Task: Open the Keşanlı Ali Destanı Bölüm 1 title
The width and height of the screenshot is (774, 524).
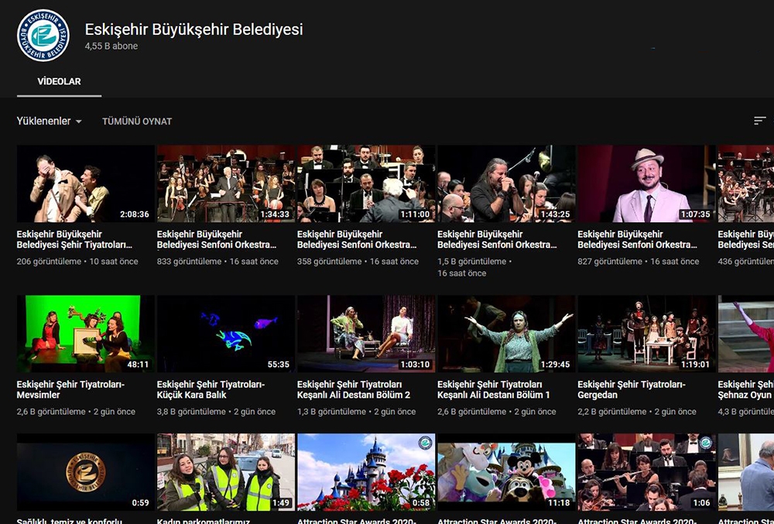Action: 494,389
